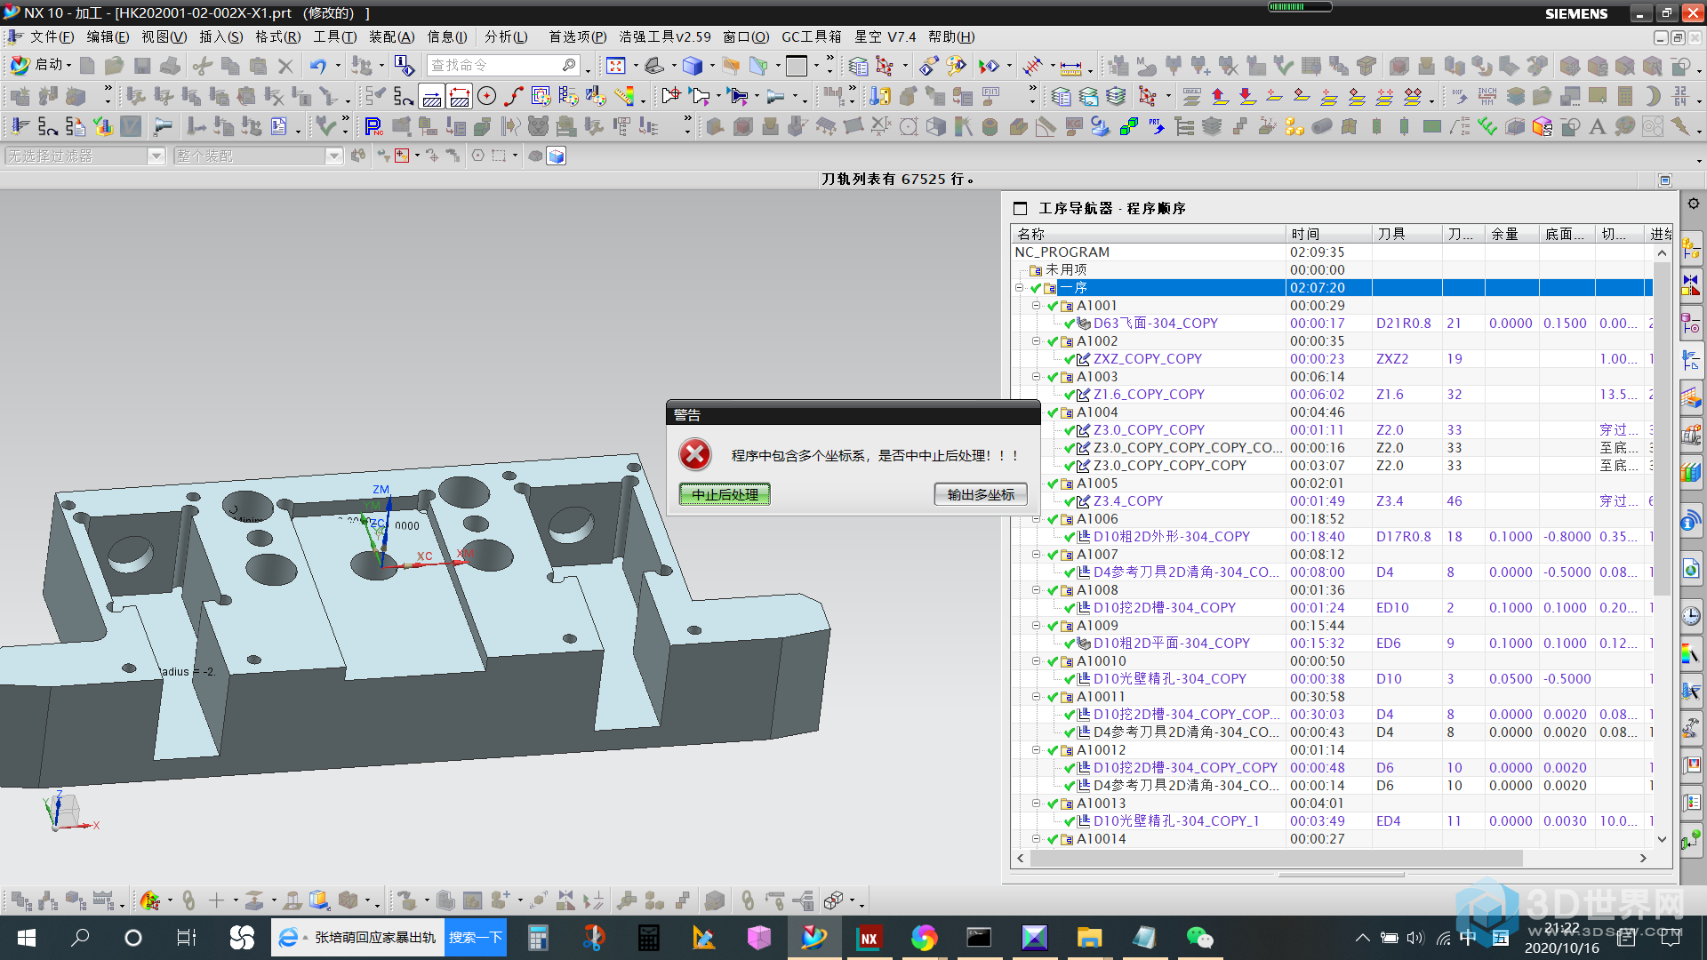The height and width of the screenshot is (960, 1707).
Task: Click the Fit view icon
Action: click(615, 65)
